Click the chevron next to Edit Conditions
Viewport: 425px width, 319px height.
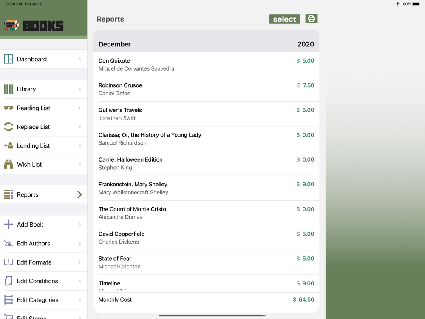coord(80,281)
